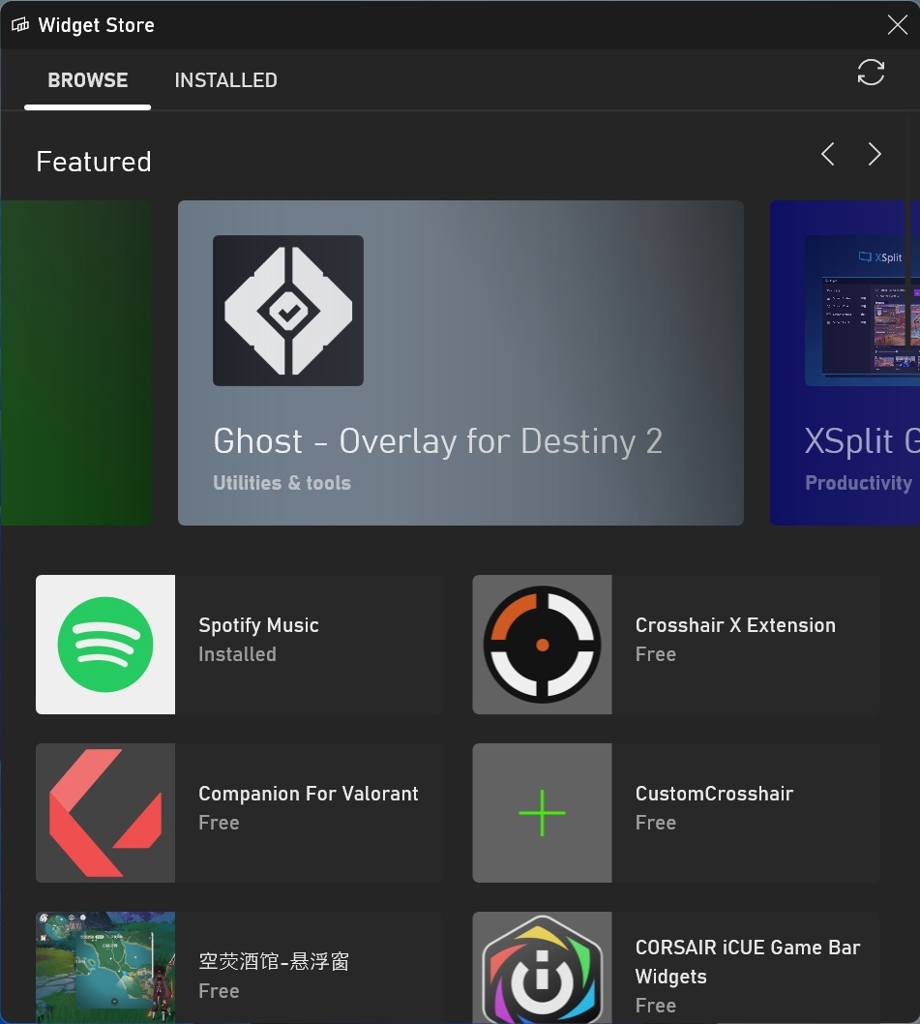Open the Spotify Music widget listing

click(258, 625)
